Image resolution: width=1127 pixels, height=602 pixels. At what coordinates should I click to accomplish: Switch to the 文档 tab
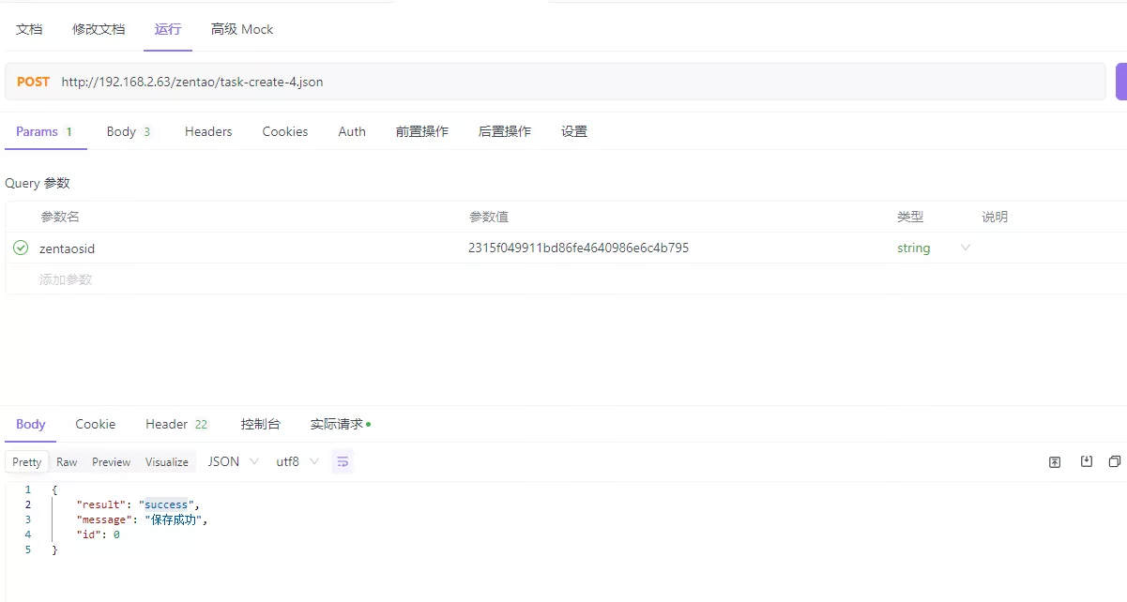29,29
